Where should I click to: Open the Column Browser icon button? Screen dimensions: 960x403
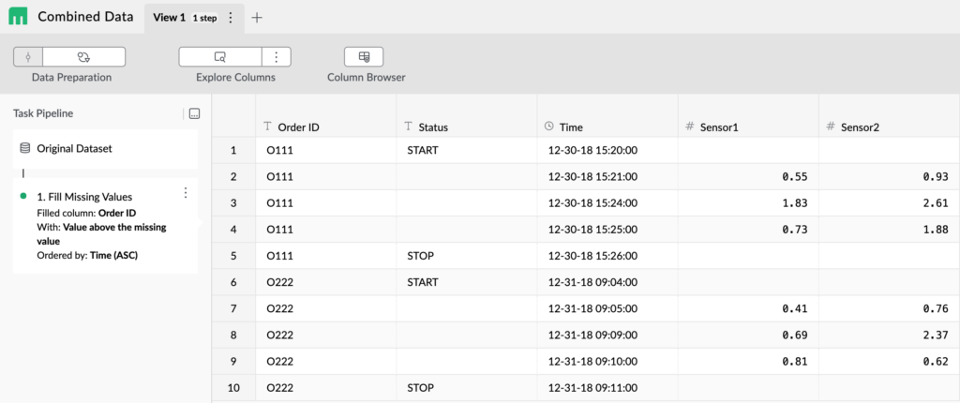tap(364, 57)
